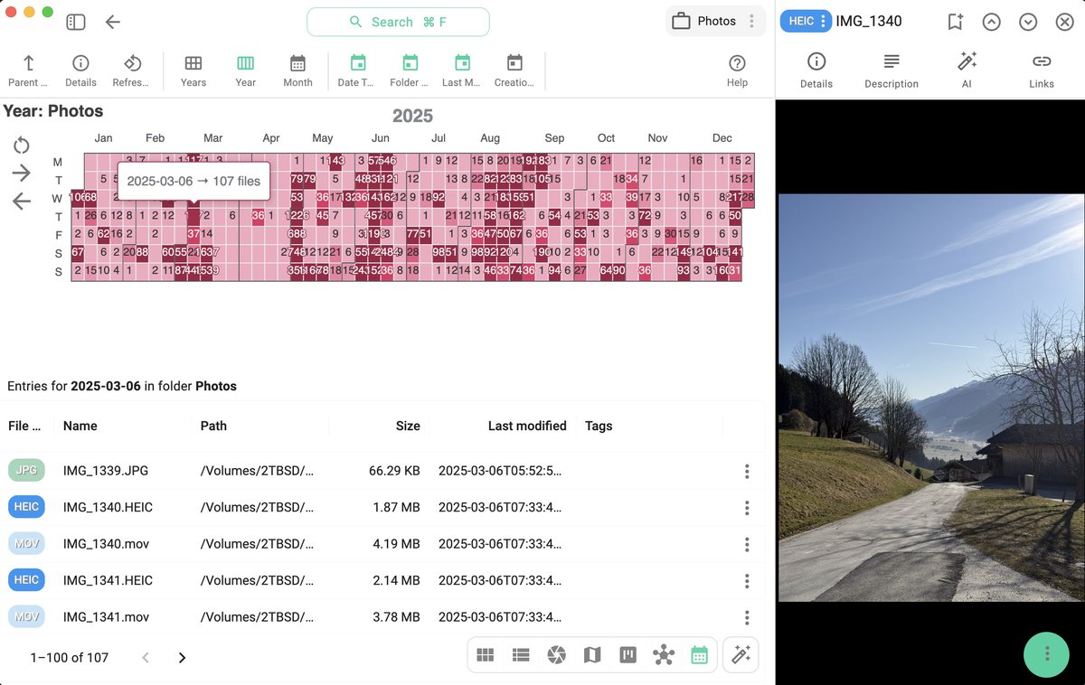Viewport: 1085px width, 685px height.
Task: Open the file Details tab
Action: coord(816,70)
